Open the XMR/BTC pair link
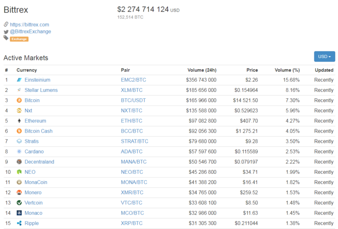The width and height of the screenshot is (338, 229). pyautogui.click(x=132, y=192)
